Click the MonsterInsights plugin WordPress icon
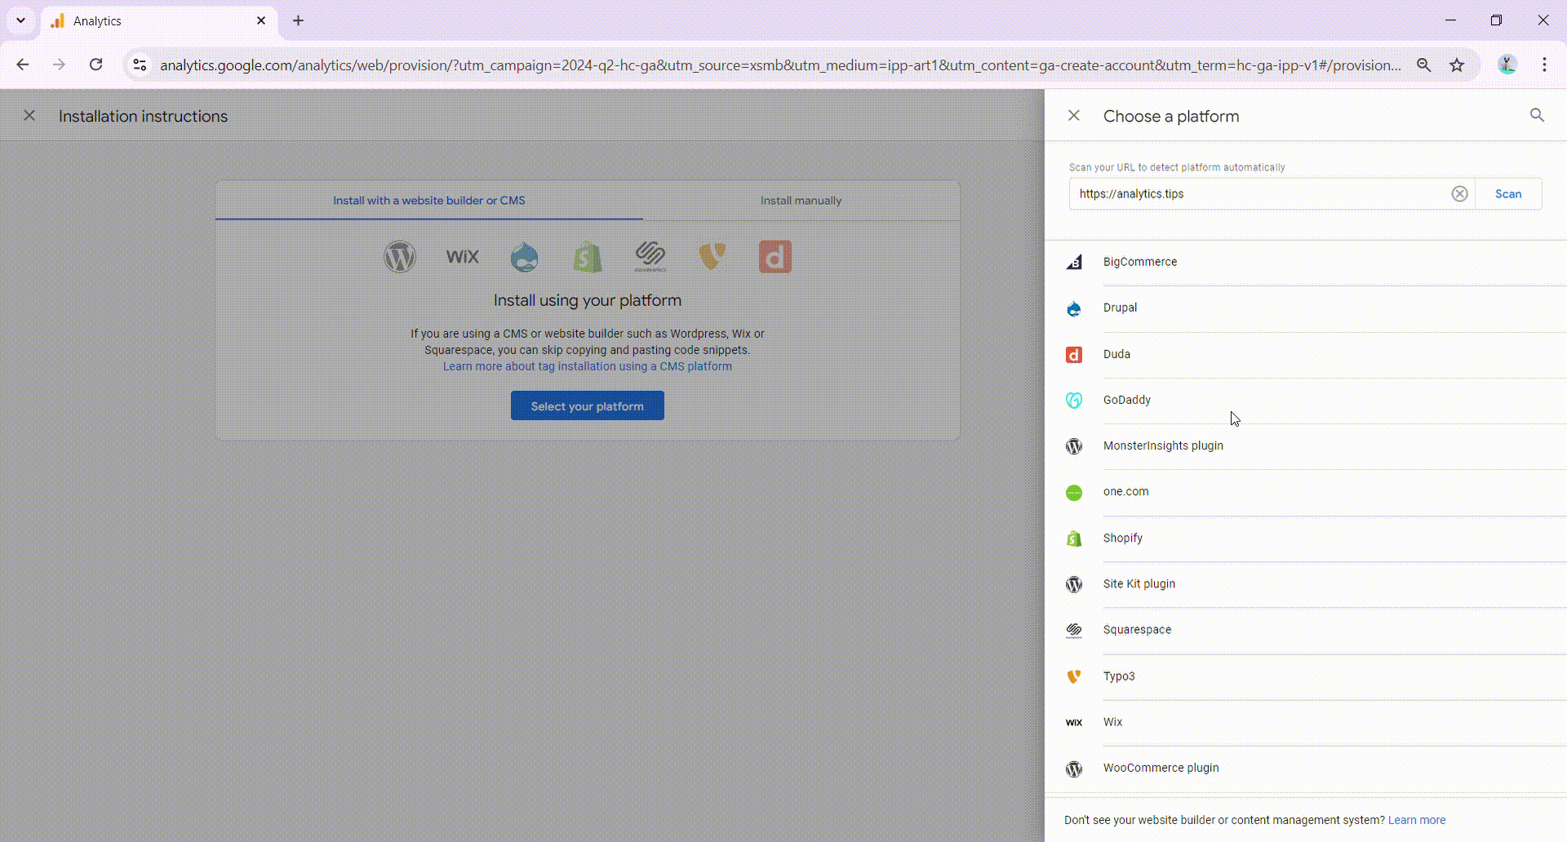Screen dimensions: 1567x842 click(1074, 446)
